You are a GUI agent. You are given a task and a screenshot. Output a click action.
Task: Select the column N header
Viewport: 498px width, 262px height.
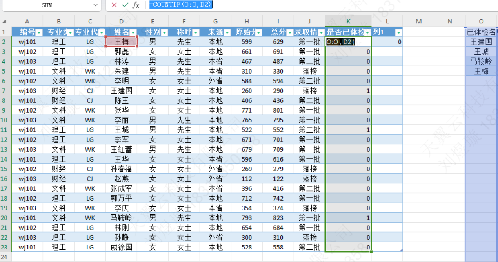(450, 22)
